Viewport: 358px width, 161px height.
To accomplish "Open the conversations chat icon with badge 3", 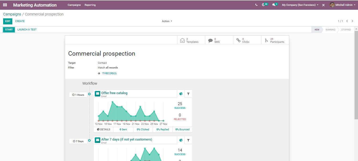I will click(x=275, y=5).
